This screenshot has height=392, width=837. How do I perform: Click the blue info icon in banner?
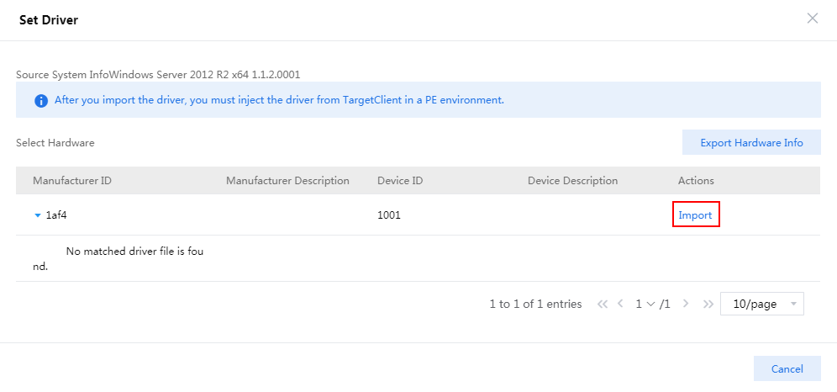click(x=40, y=100)
